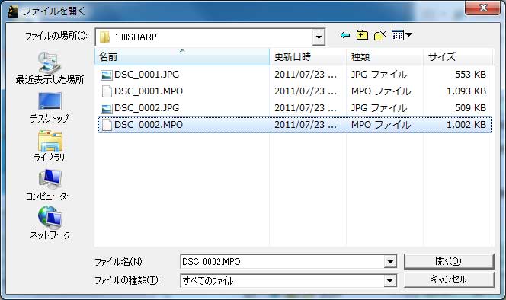The height and width of the screenshot is (300, 506).
Task: Click the 開く(O) button
Action: 449,261
